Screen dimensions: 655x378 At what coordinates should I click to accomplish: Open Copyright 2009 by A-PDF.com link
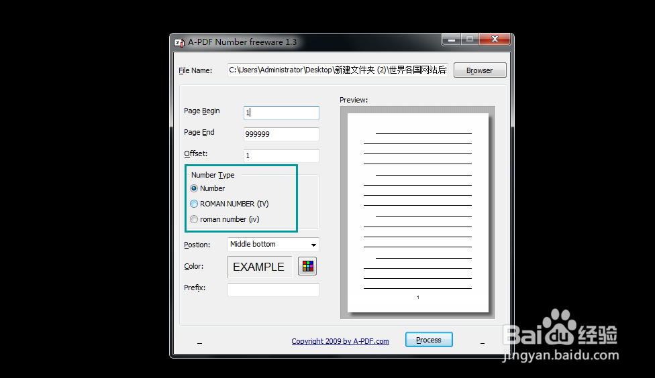point(340,341)
